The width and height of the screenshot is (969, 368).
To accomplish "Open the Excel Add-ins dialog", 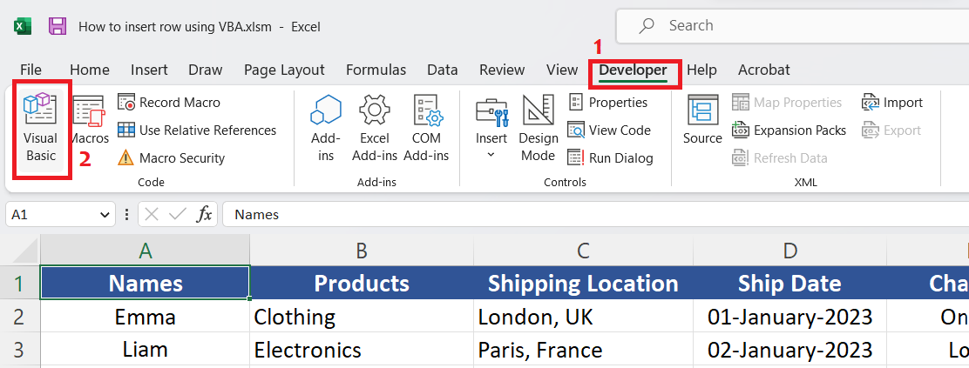I will tap(375, 129).
